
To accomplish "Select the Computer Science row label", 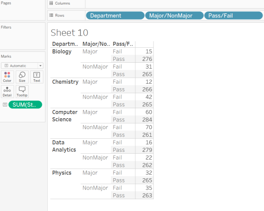I will click(65, 116).
